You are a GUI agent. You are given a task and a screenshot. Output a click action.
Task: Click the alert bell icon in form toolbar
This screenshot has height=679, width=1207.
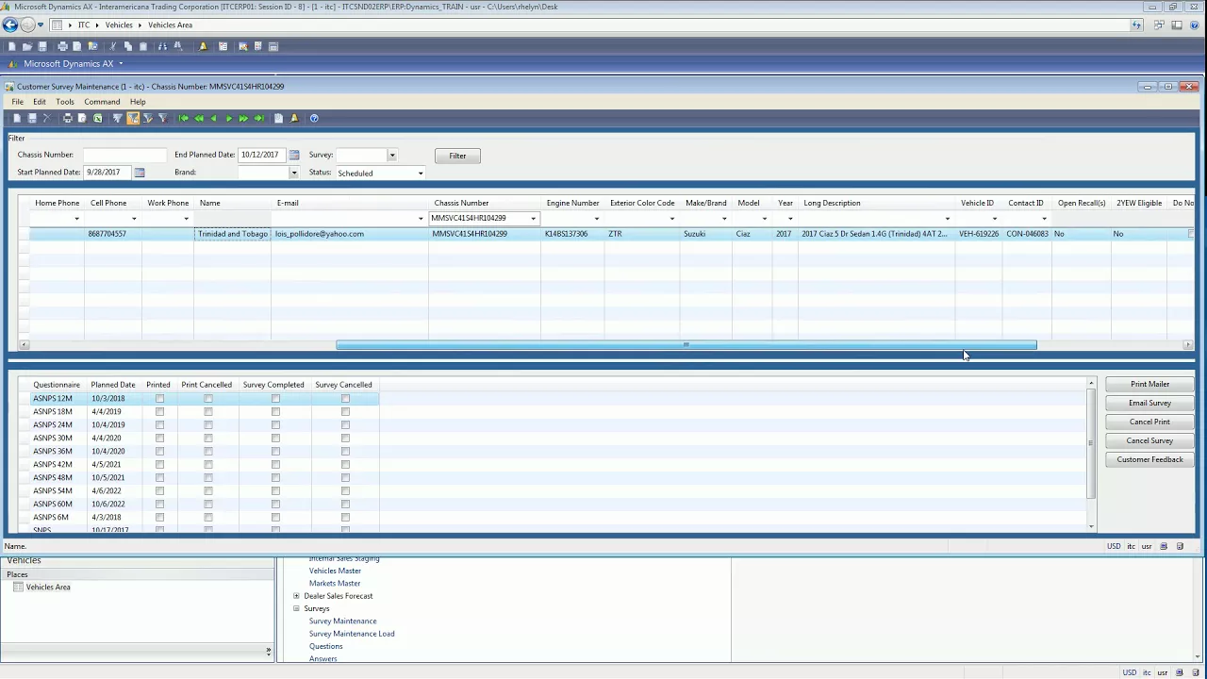tap(294, 118)
